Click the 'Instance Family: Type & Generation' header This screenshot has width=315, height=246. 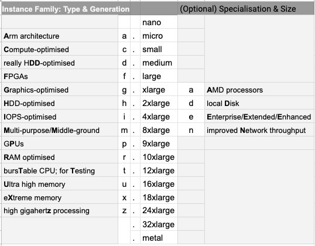pos(66,9)
